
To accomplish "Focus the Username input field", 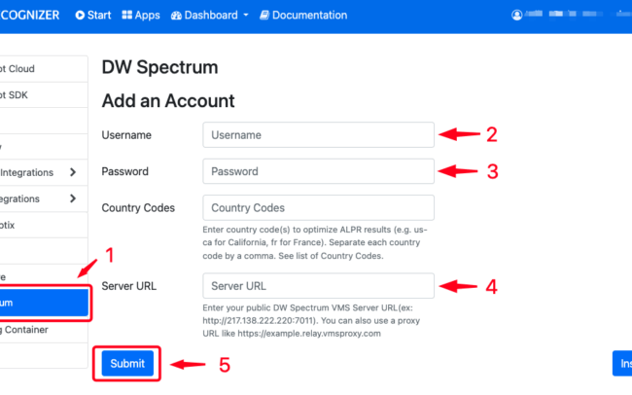I will (318, 135).
